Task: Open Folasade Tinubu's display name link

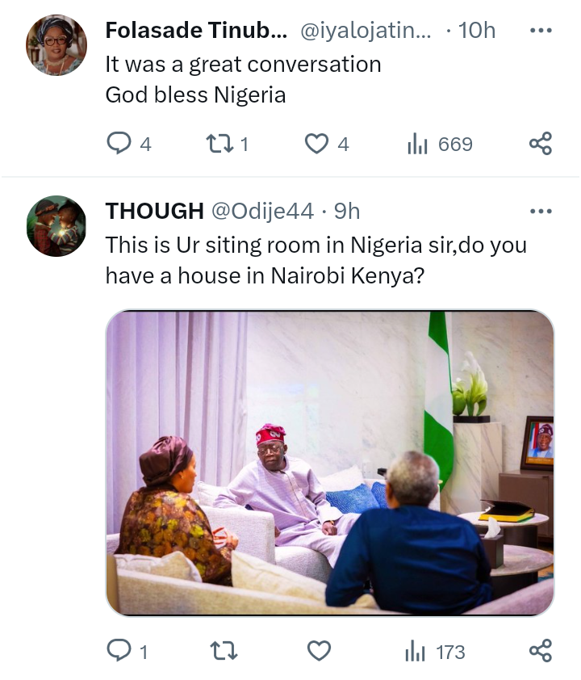Action: pyautogui.click(x=196, y=31)
